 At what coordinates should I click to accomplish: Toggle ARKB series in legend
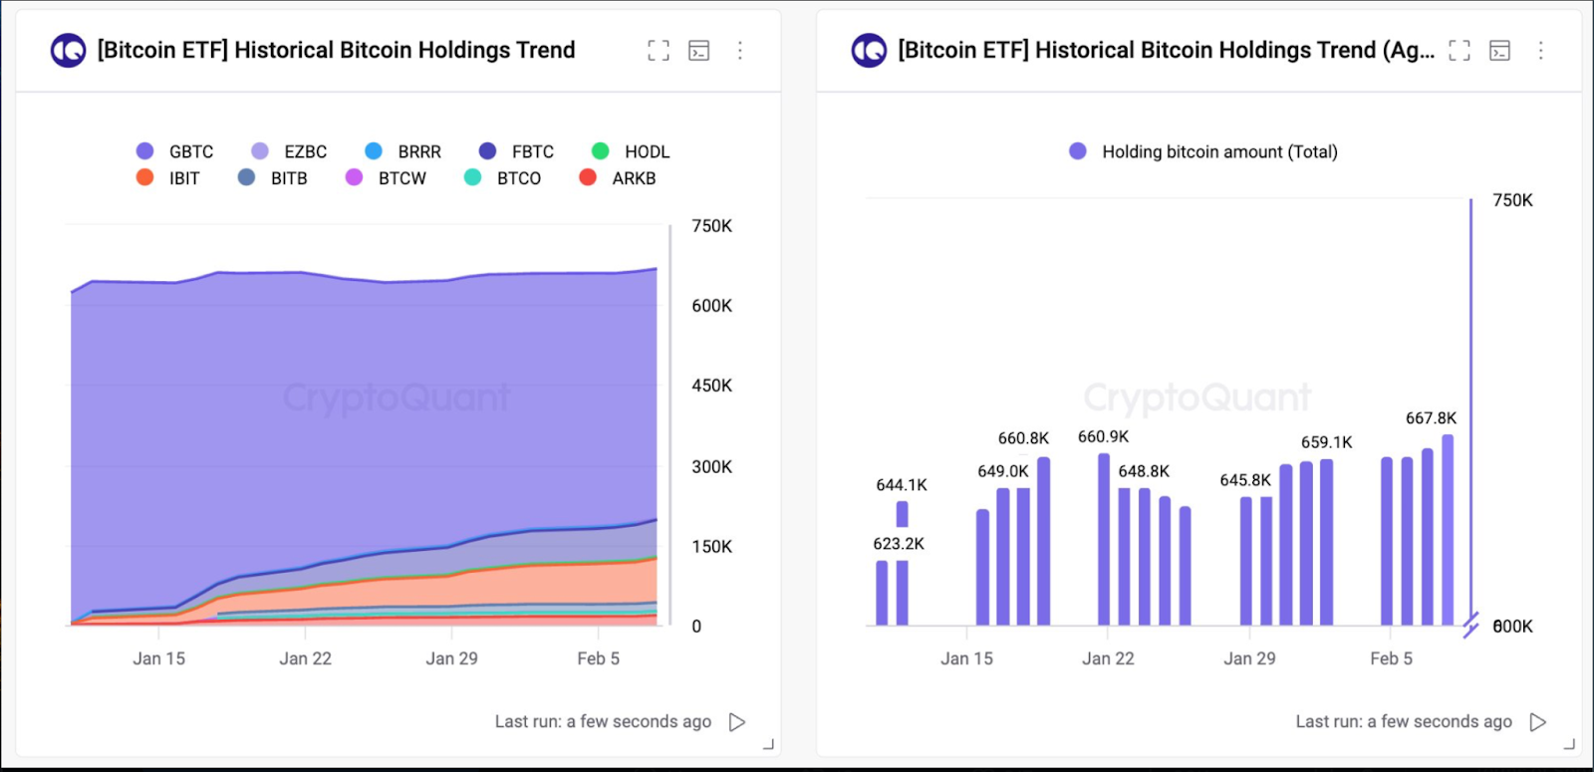tap(618, 178)
